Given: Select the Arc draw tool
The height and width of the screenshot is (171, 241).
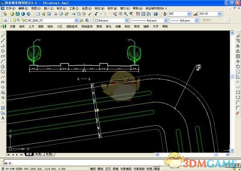Looking at the screenshot, I should click(3, 61).
